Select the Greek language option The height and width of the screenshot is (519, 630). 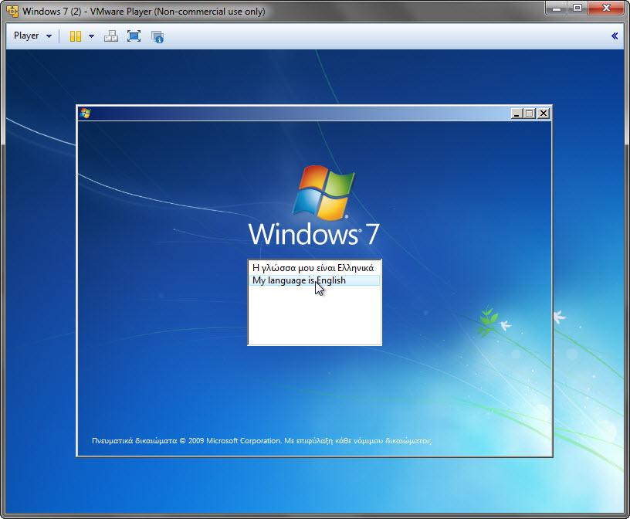tap(314, 268)
